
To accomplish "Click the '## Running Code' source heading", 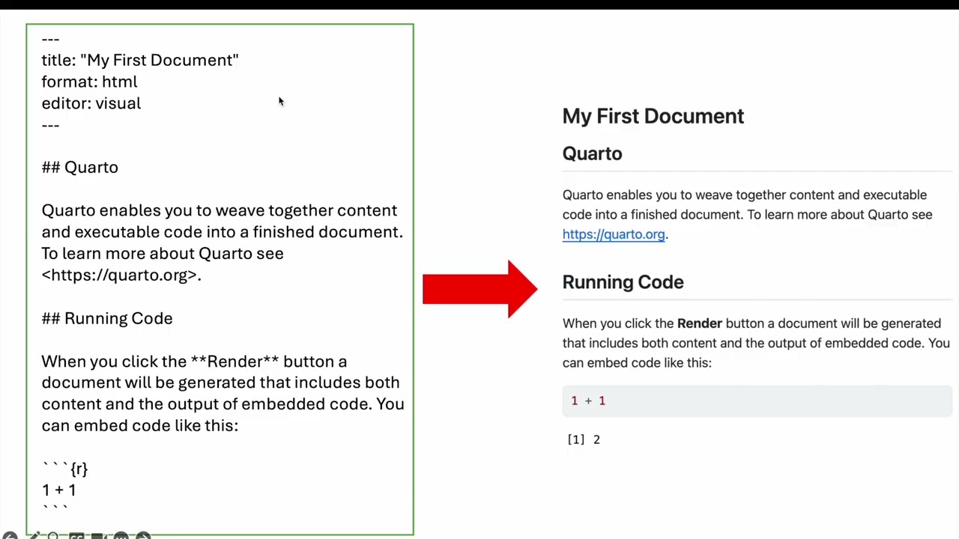I will 107,318.
